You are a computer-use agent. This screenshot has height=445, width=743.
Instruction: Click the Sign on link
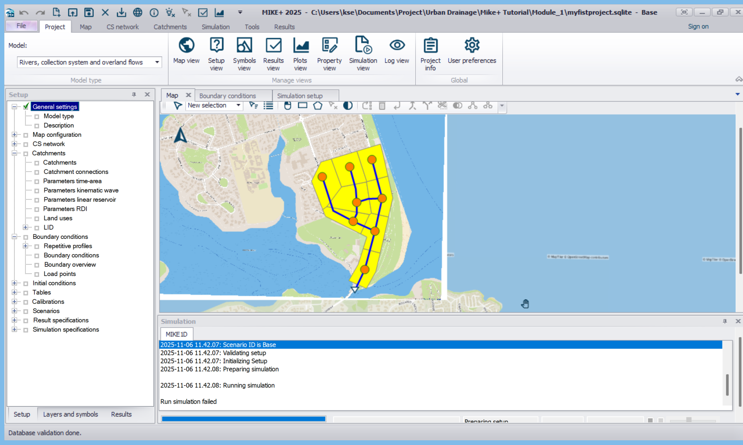698,26
